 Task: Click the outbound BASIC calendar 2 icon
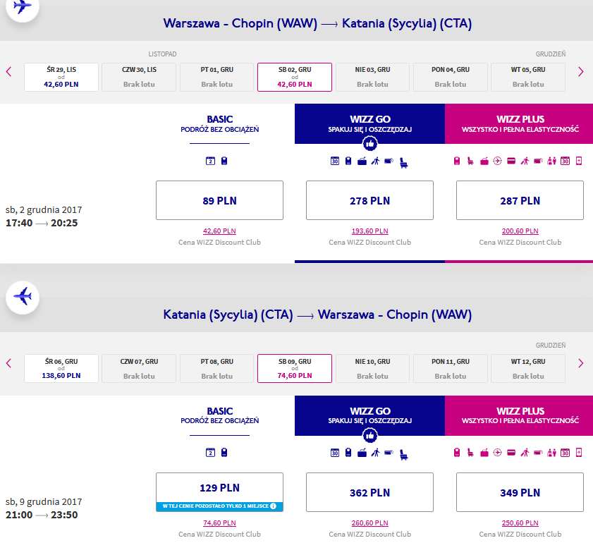[210, 161]
